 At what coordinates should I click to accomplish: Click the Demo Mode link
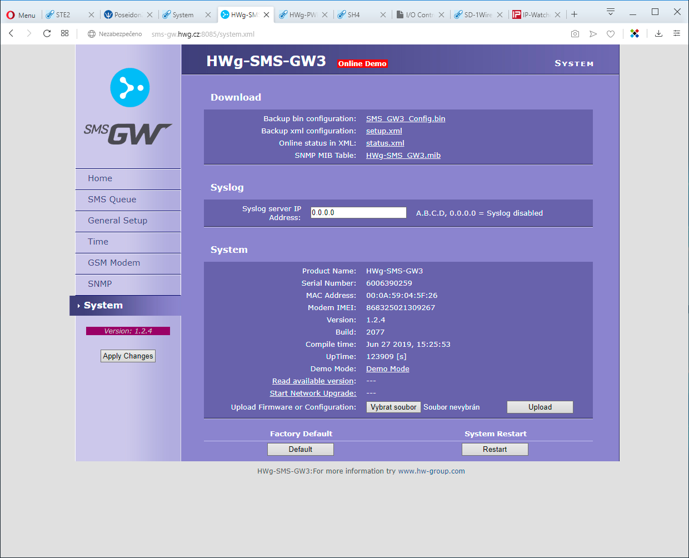(x=388, y=369)
